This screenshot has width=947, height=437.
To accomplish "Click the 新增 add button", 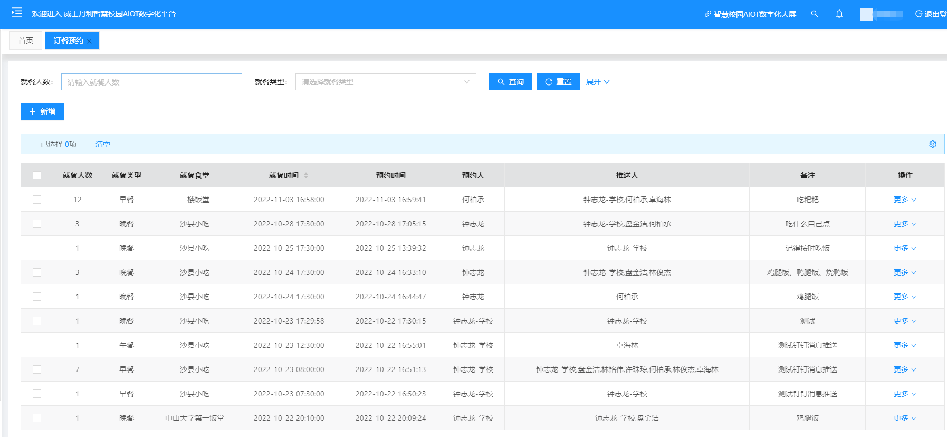I will (x=42, y=111).
